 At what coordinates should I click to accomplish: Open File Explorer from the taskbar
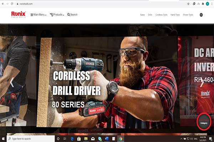[86, 139]
